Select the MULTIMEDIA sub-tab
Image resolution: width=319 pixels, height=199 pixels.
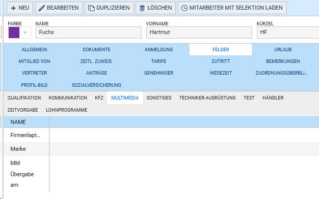tap(125, 98)
